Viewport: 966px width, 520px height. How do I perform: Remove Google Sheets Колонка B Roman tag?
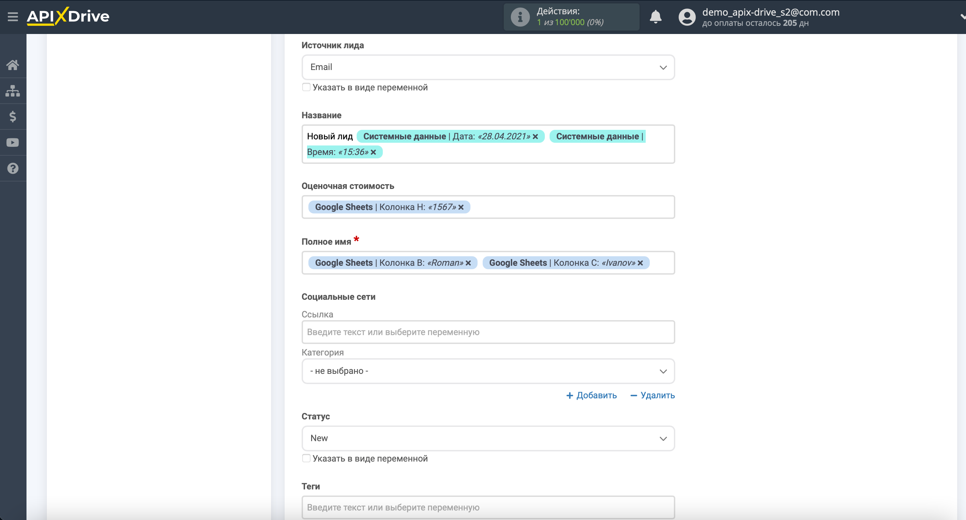pyautogui.click(x=469, y=262)
